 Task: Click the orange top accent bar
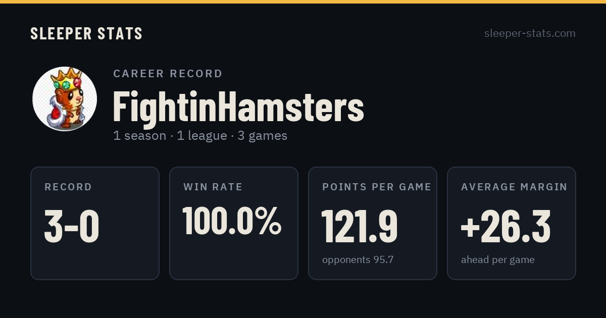coord(303,2)
